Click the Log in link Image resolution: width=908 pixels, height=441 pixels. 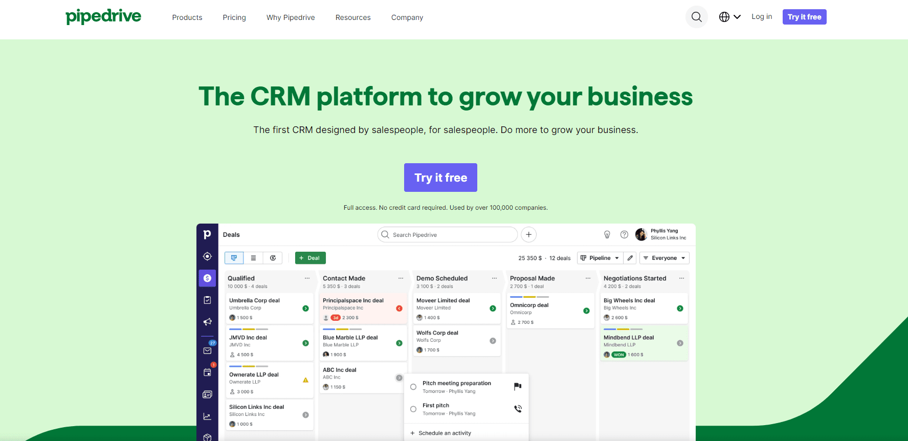coord(762,16)
